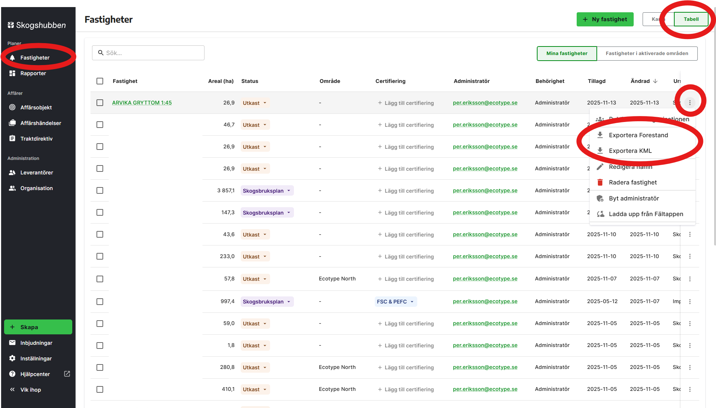Click the Hjälpcenter question mark icon

tap(12, 374)
